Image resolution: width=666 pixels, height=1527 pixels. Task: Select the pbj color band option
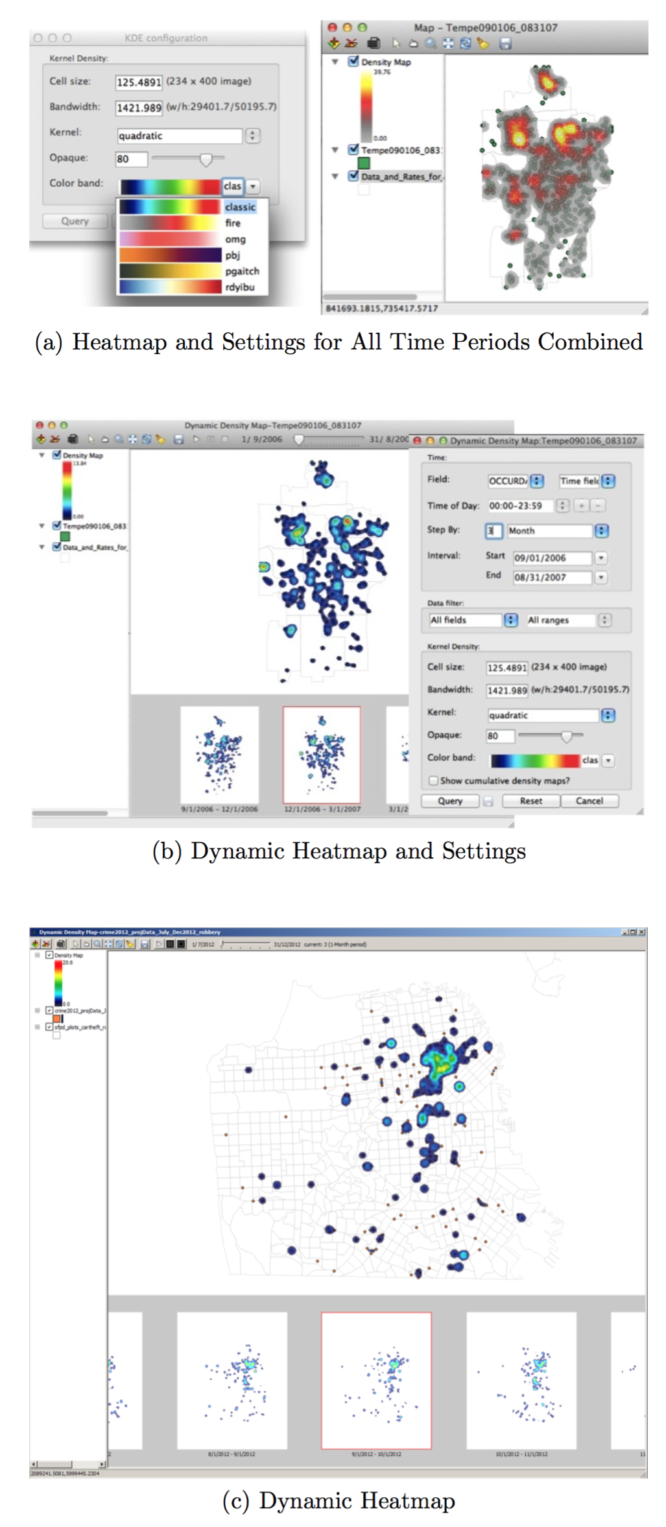point(192,255)
